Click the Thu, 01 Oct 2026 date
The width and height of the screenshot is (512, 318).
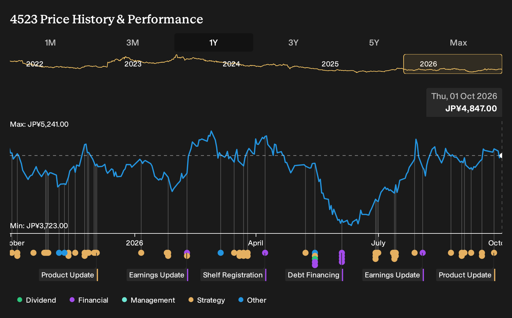[x=464, y=96]
